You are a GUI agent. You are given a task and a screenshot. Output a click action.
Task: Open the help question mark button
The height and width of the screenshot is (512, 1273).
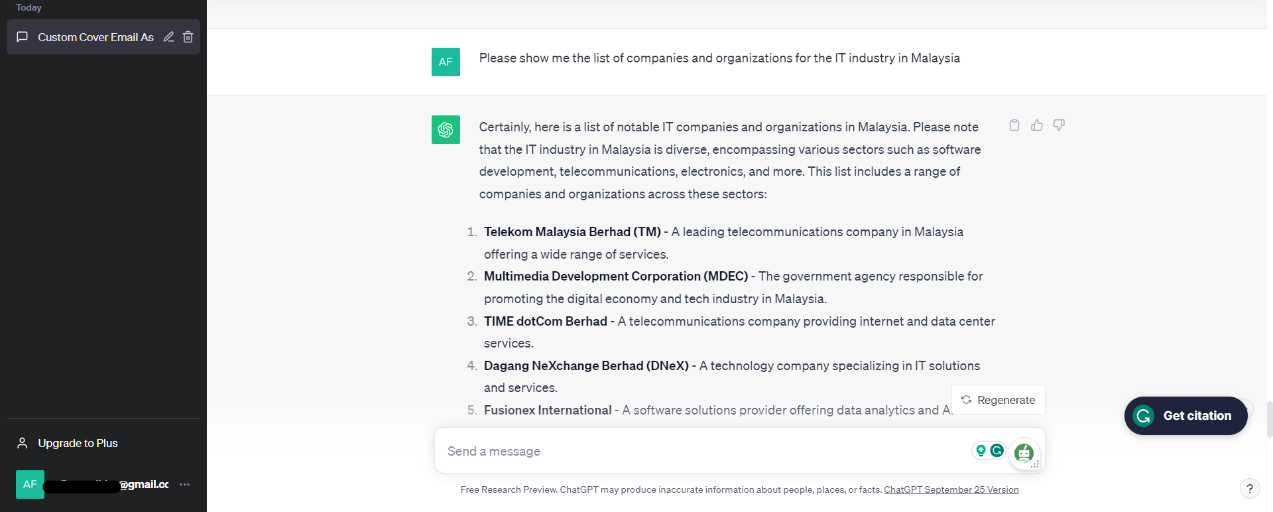(1250, 489)
